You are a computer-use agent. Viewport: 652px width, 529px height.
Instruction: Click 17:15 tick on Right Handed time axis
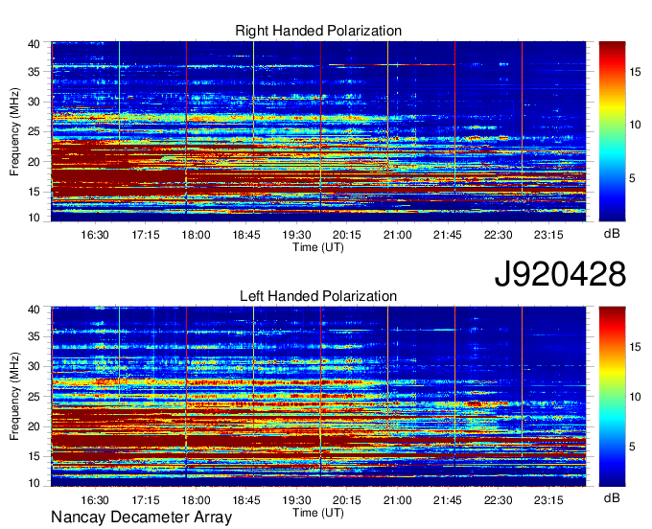point(146,235)
